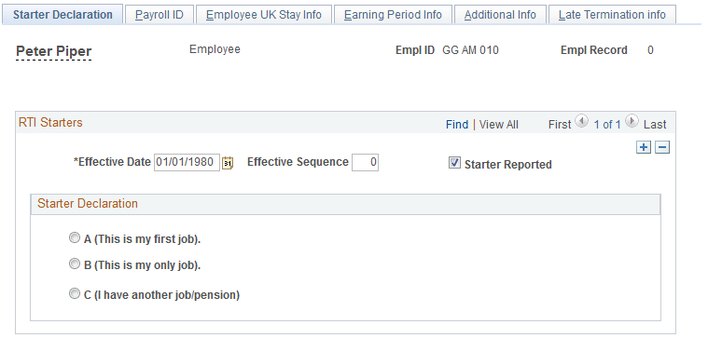
Task: Select the Starter Declaration tab
Action: (x=62, y=14)
